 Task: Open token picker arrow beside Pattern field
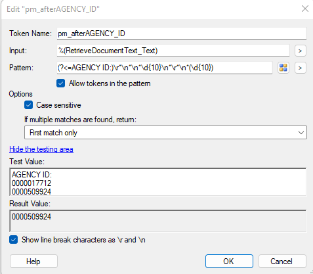tap(301, 68)
